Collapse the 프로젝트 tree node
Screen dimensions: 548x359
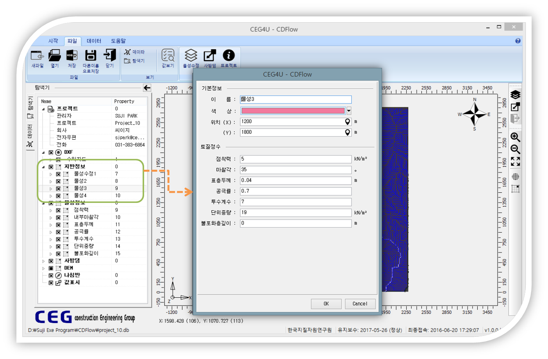[43, 109]
